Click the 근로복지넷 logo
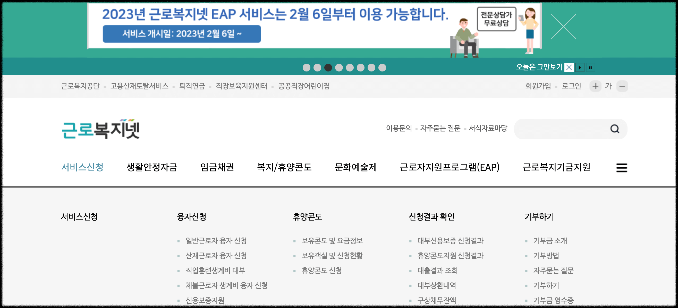This screenshot has height=308, width=678. 100,129
